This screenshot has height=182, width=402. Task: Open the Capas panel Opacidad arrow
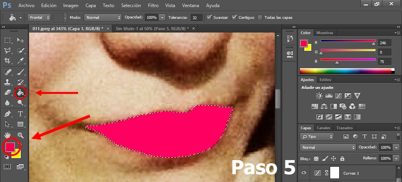click(x=397, y=148)
